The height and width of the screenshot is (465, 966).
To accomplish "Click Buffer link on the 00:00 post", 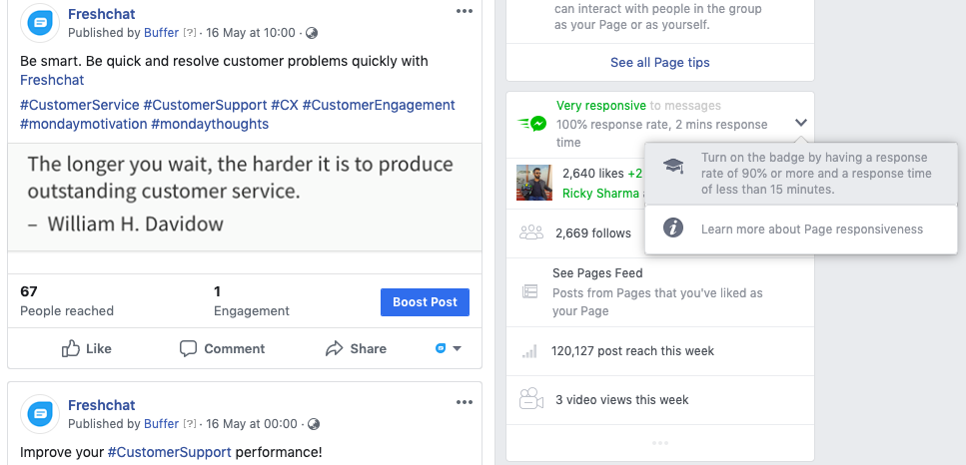I will [162, 424].
